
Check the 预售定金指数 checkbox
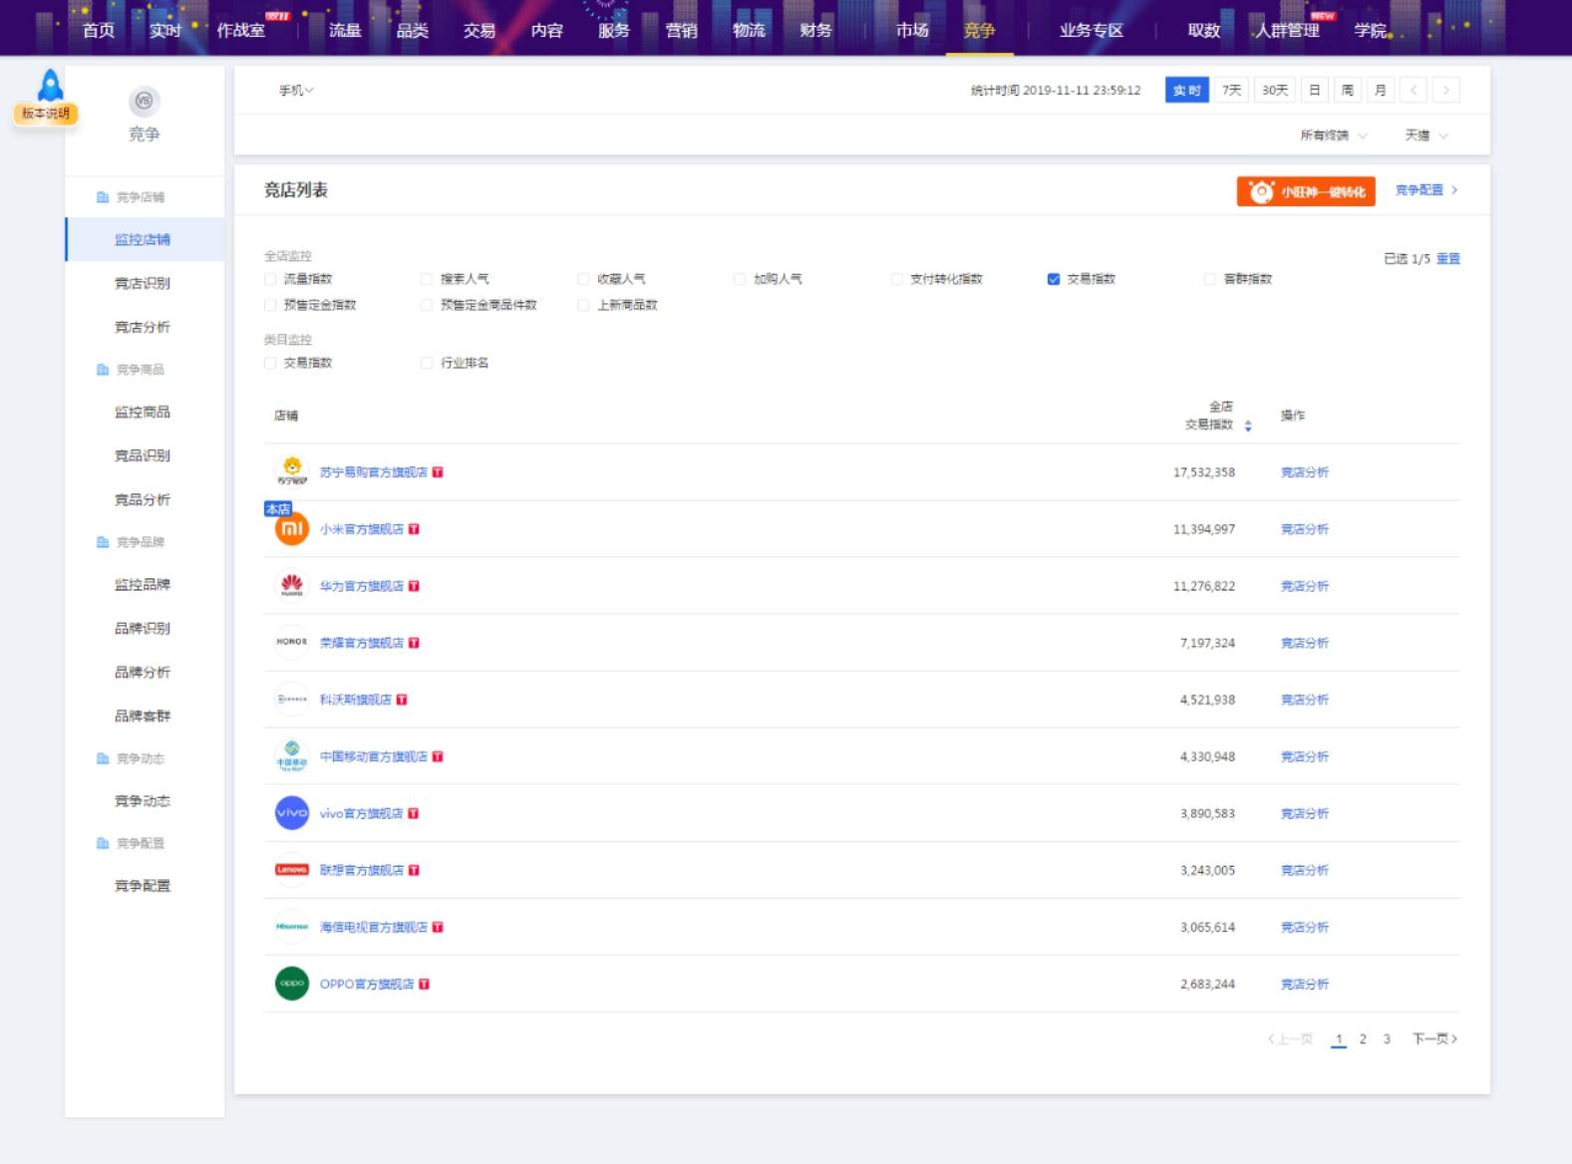pos(270,305)
